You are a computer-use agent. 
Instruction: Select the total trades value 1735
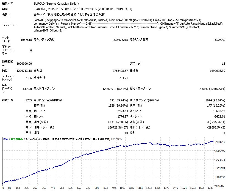[29, 100]
